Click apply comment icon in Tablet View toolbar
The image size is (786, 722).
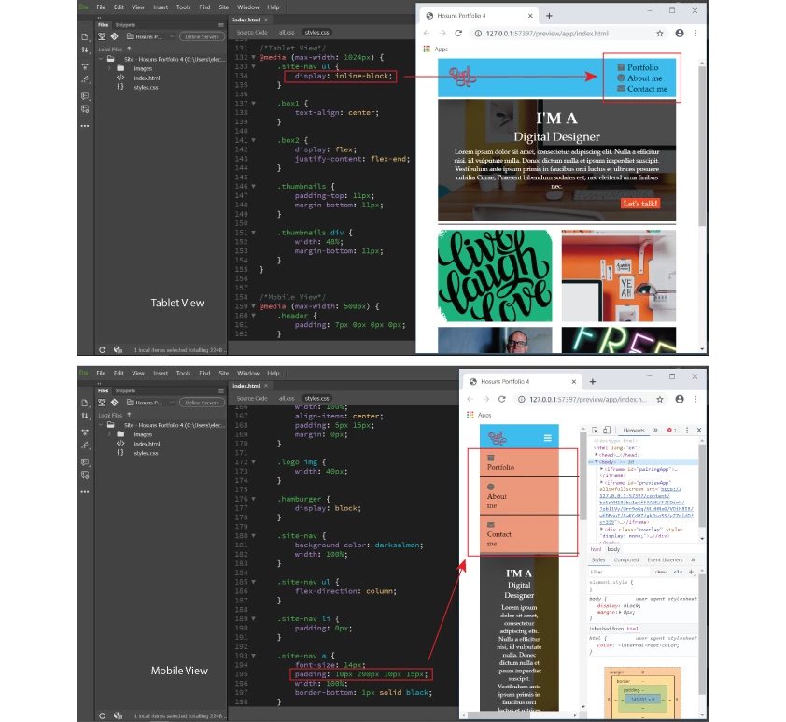pyautogui.click(x=85, y=95)
